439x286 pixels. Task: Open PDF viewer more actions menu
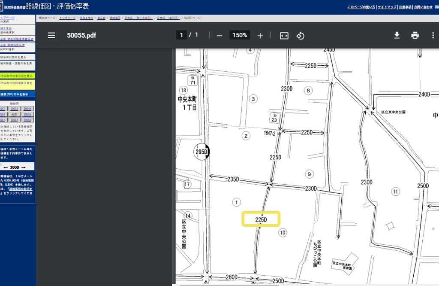(433, 35)
